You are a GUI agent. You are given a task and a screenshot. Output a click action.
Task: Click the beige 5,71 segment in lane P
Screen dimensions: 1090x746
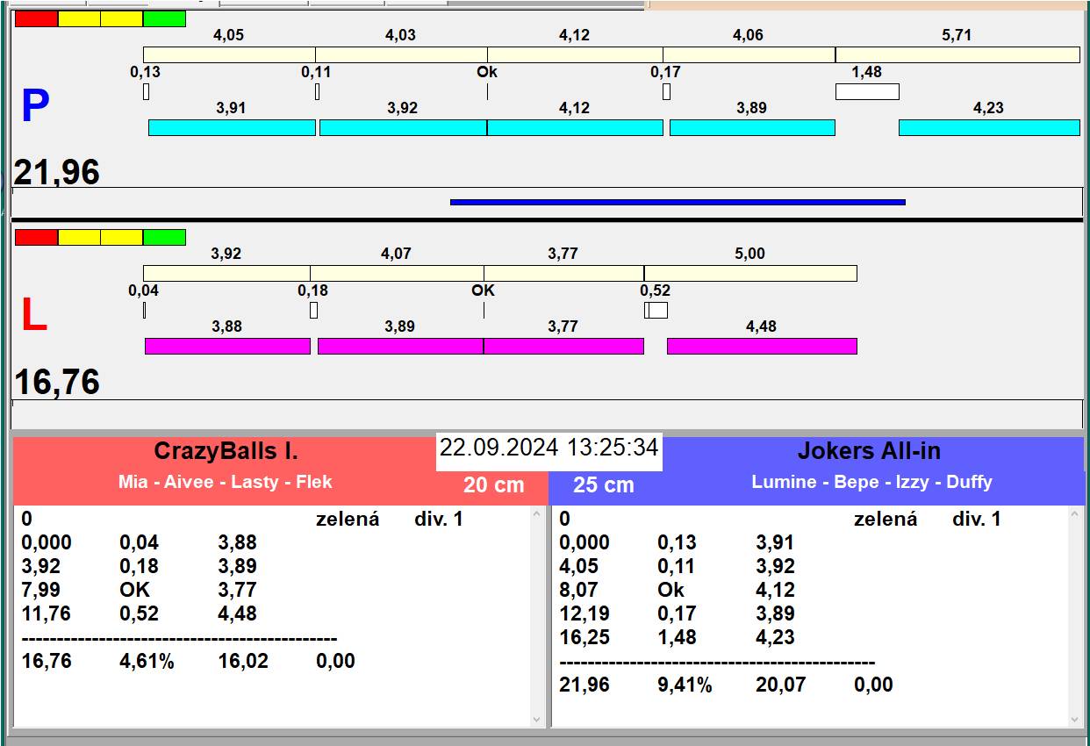957,54
